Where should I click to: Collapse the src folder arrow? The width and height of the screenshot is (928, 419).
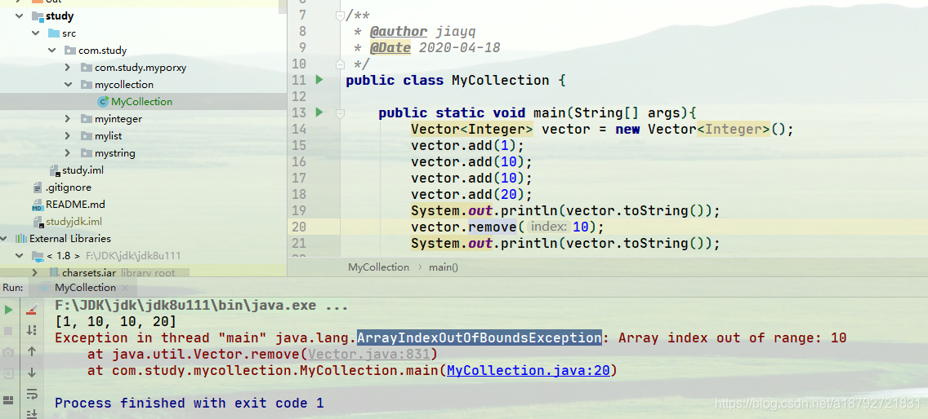36,33
